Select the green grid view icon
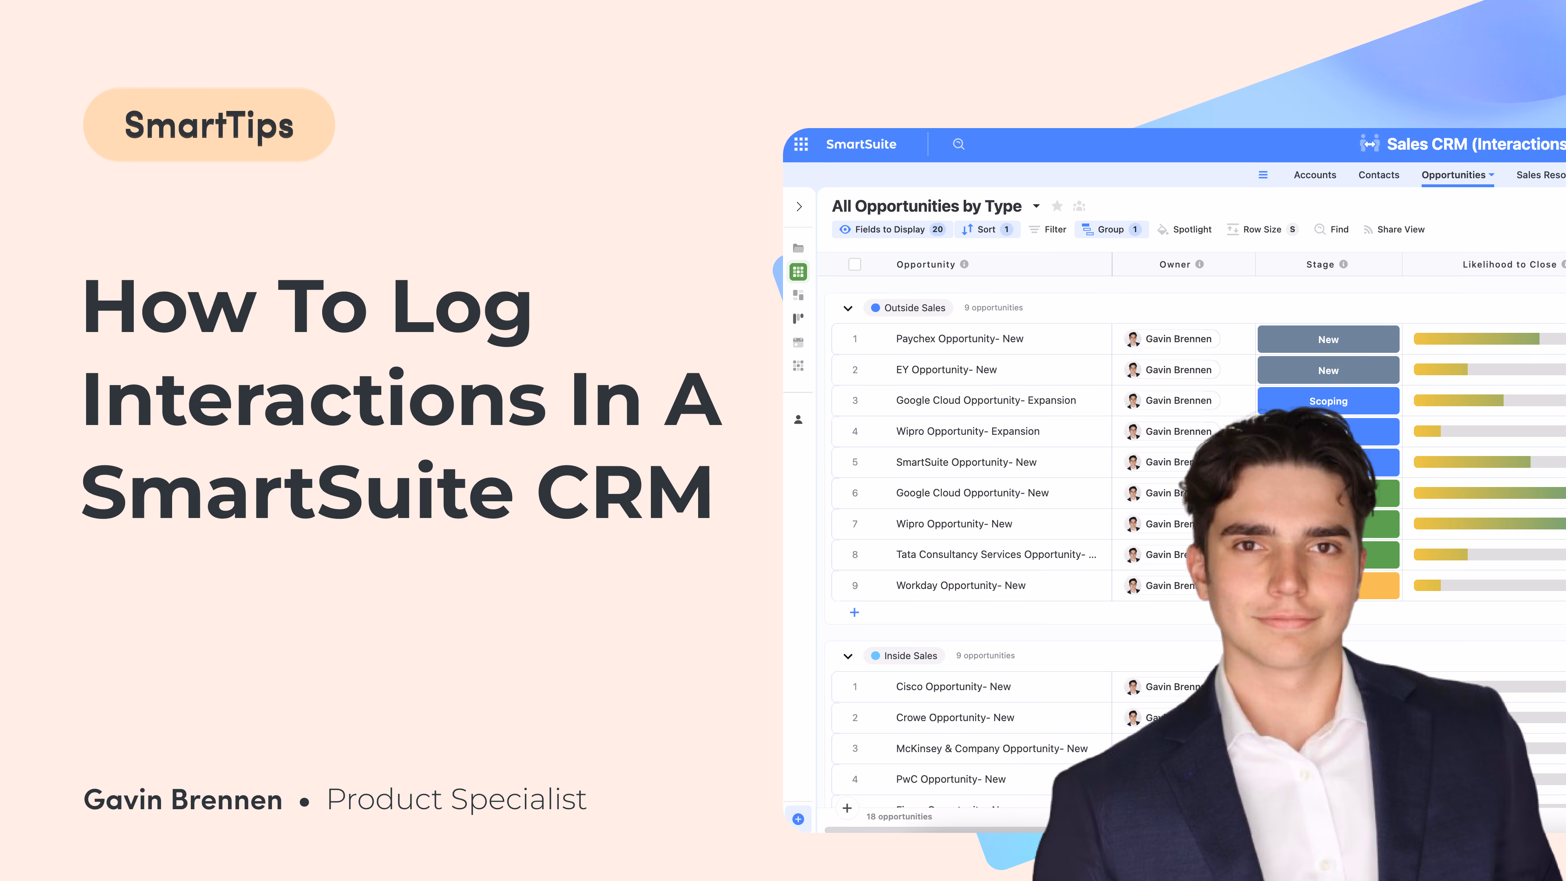The height and width of the screenshot is (881, 1566). pos(798,272)
